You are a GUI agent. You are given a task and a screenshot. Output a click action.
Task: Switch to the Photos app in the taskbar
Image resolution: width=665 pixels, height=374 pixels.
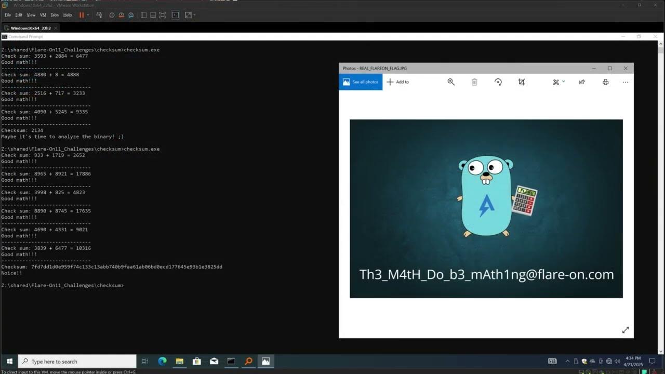point(265,362)
